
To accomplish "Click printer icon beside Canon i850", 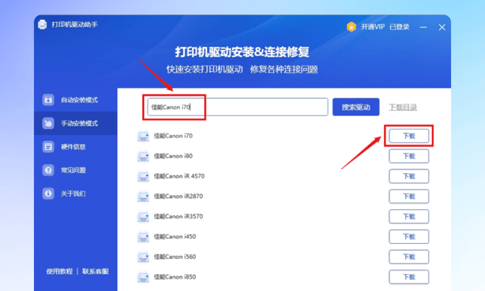I will click(x=143, y=277).
